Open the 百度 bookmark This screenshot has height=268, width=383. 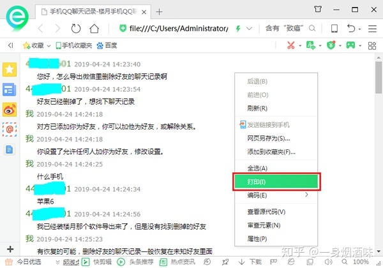pos(107,45)
